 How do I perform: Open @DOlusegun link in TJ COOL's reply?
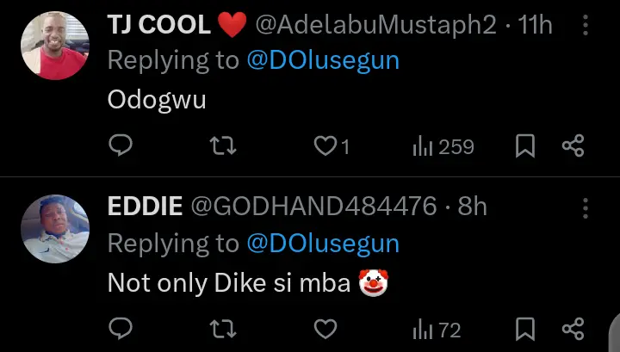click(323, 62)
